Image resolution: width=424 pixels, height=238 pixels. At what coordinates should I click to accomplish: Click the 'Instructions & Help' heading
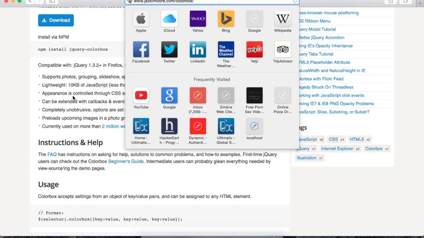(x=71, y=142)
